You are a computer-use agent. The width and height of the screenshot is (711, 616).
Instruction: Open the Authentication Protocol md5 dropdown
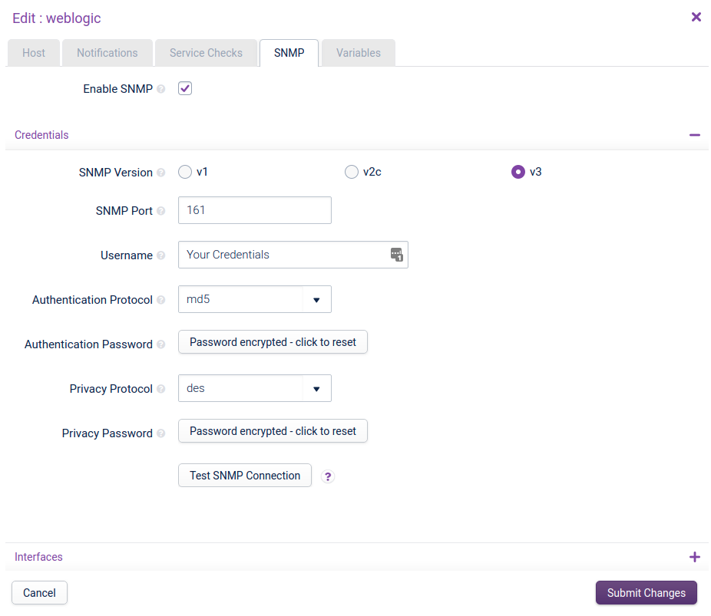click(x=254, y=299)
